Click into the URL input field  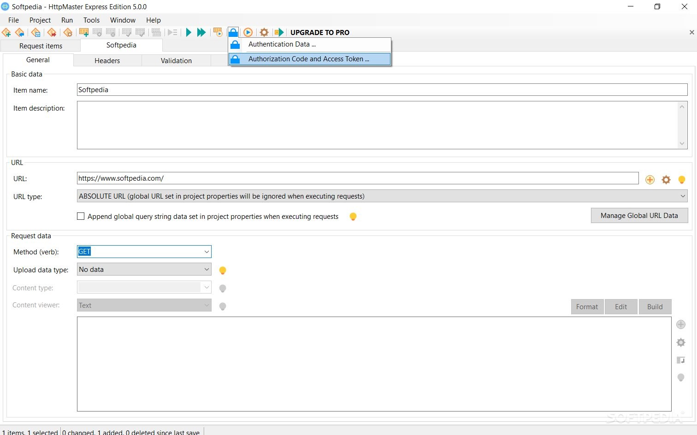pos(358,178)
